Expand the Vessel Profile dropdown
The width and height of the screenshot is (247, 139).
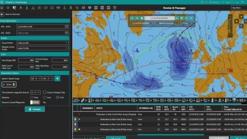tap(43, 43)
